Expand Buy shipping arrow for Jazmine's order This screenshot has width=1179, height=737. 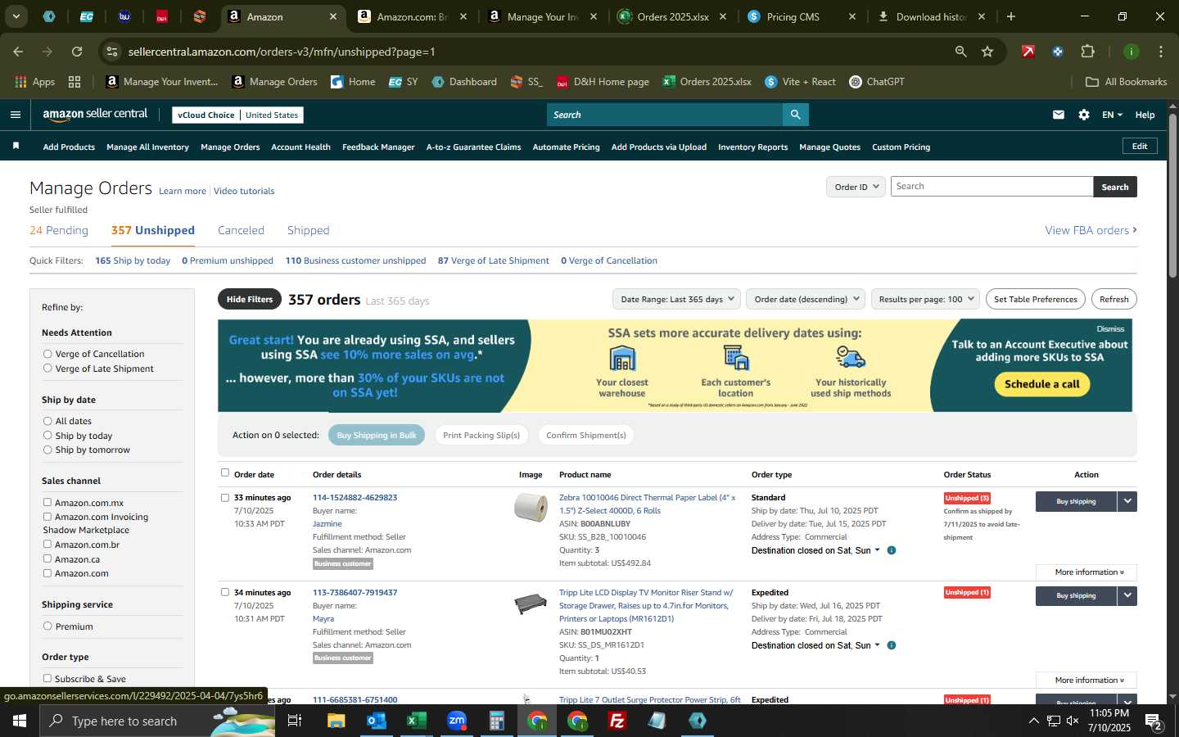point(1127,501)
